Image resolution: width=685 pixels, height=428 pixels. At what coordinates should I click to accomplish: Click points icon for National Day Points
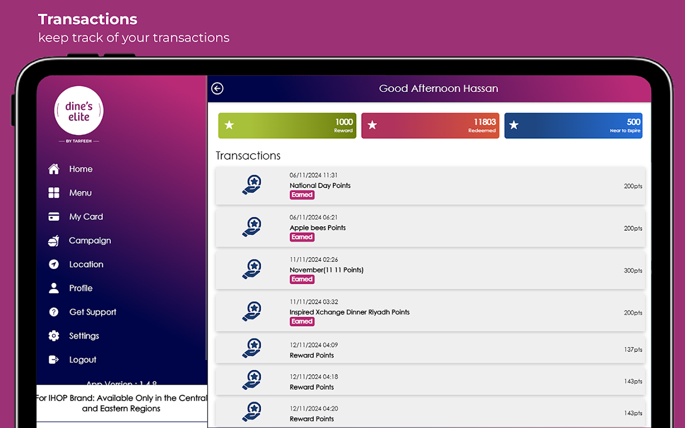click(x=252, y=185)
